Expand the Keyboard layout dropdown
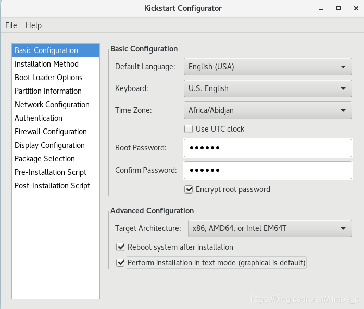This screenshot has height=309, width=364. click(x=268, y=88)
